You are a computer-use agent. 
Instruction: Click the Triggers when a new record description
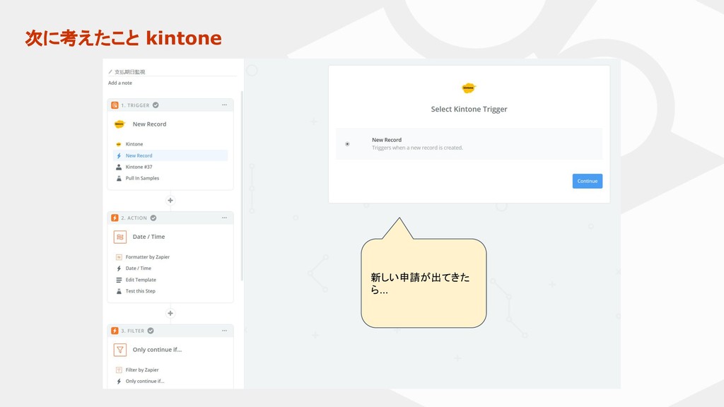[x=417, y=148]
